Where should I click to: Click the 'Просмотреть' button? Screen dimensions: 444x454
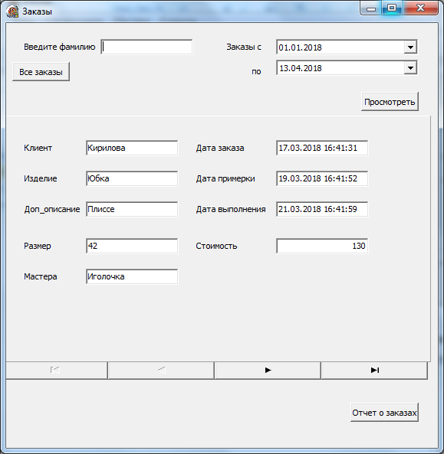point(390,102)
